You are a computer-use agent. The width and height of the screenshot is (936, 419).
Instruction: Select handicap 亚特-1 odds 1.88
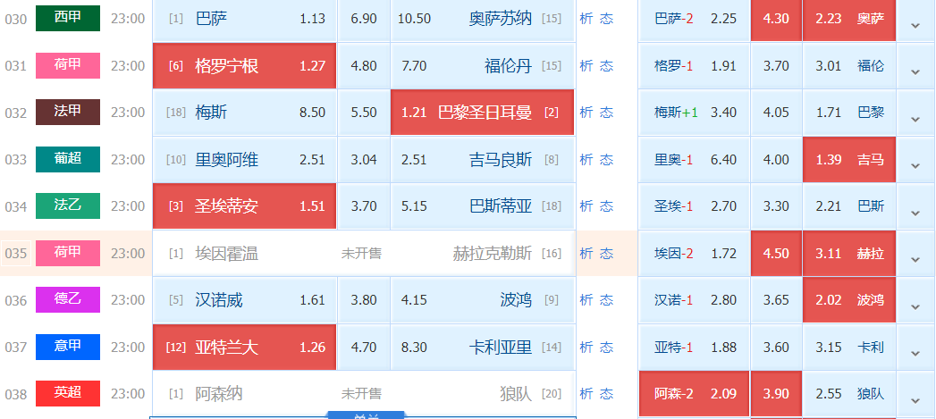(x=694, y=347)
